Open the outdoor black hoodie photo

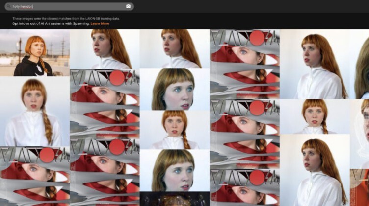34,53
